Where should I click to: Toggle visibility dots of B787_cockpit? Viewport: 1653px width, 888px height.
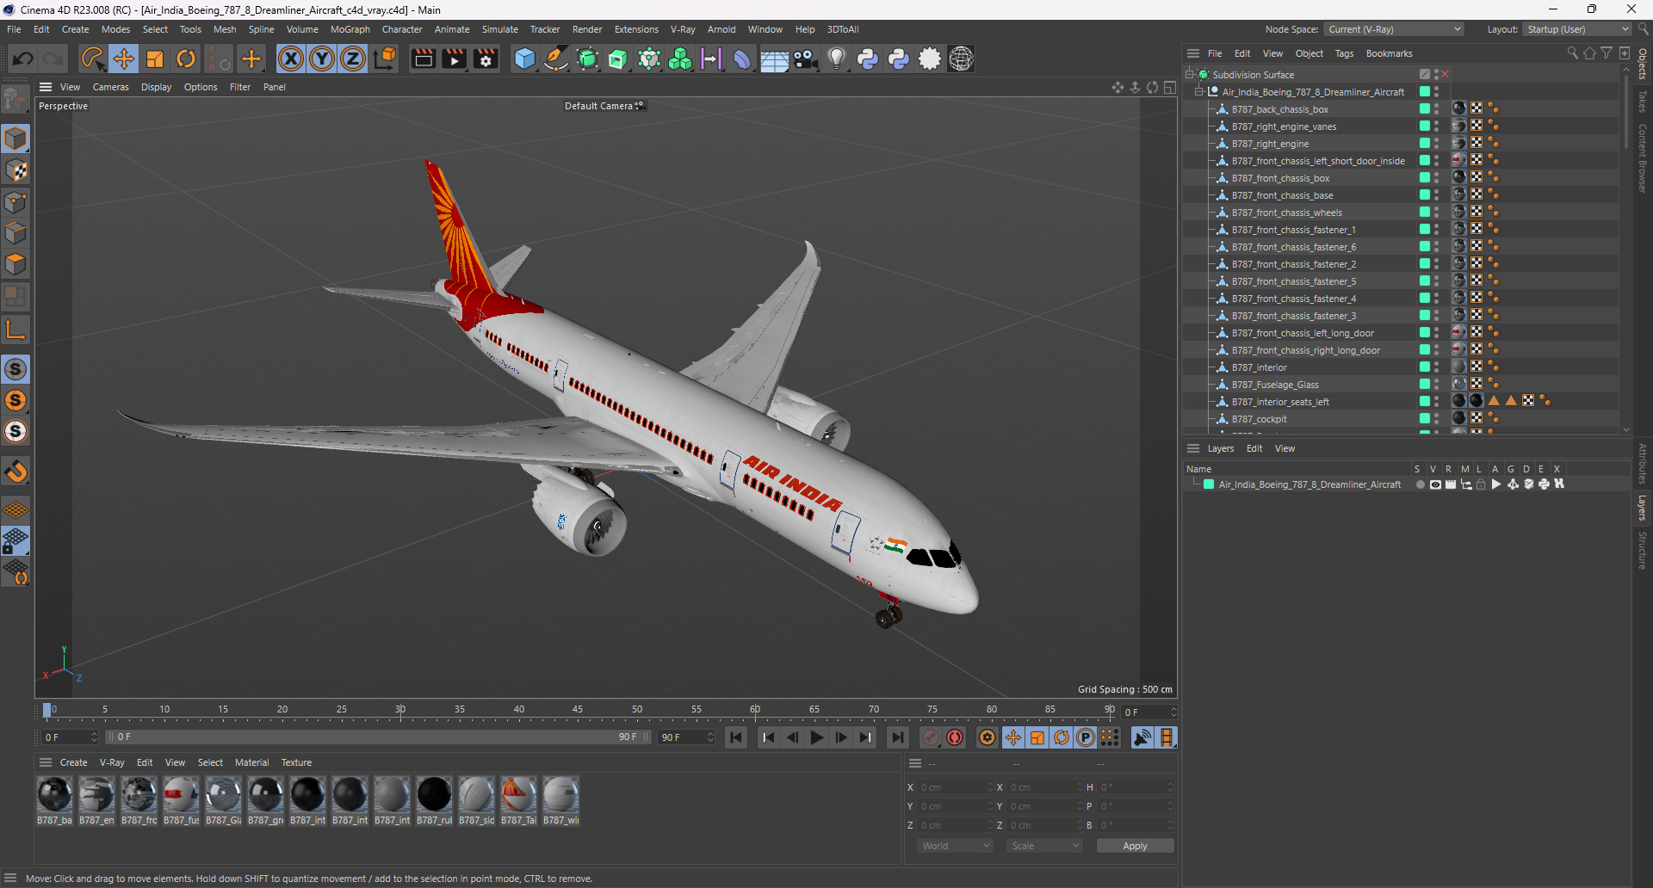click(x=1437, y=418)
